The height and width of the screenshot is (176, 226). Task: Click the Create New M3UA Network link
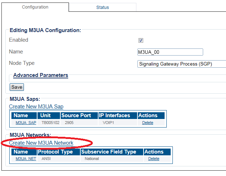point(41,143)
